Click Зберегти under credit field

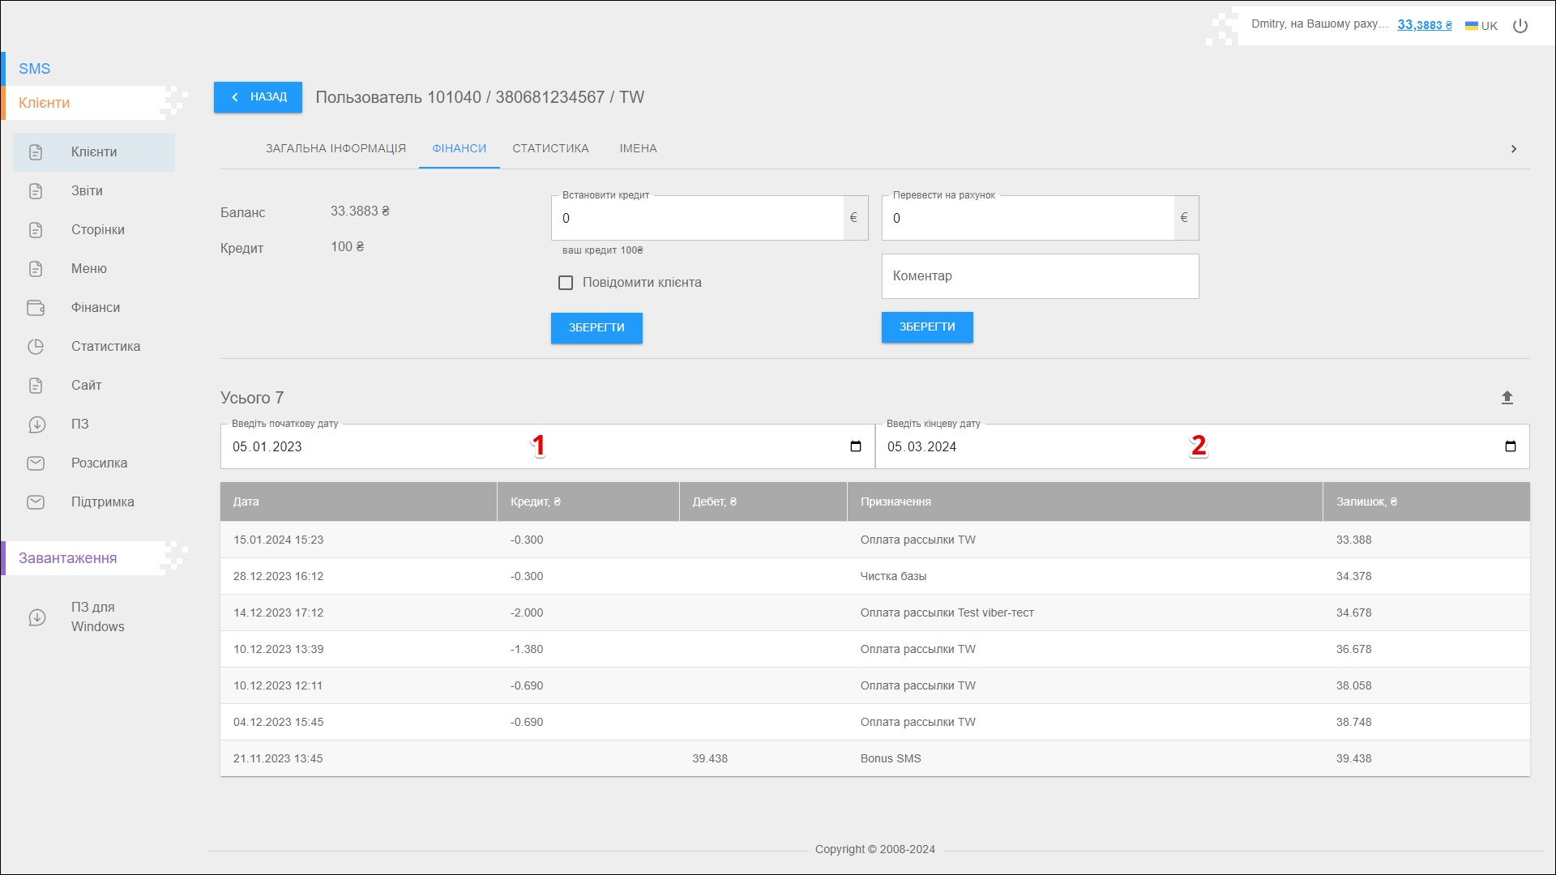pyautogui.click(x=596, y=328)
